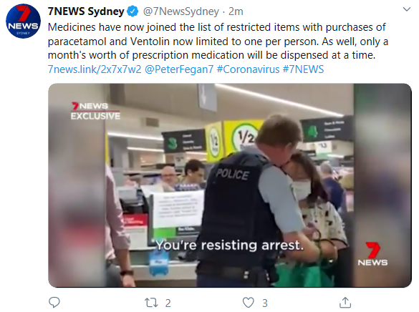Screen dimensions: 419x312
Task: Play the police arrest video thumbnail
Action: tap(230, 185)
